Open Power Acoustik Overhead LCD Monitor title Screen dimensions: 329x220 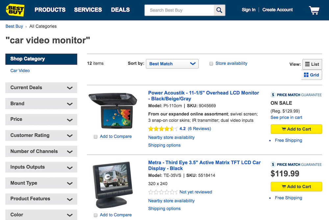pyautogui.click(x=204, y=96)
